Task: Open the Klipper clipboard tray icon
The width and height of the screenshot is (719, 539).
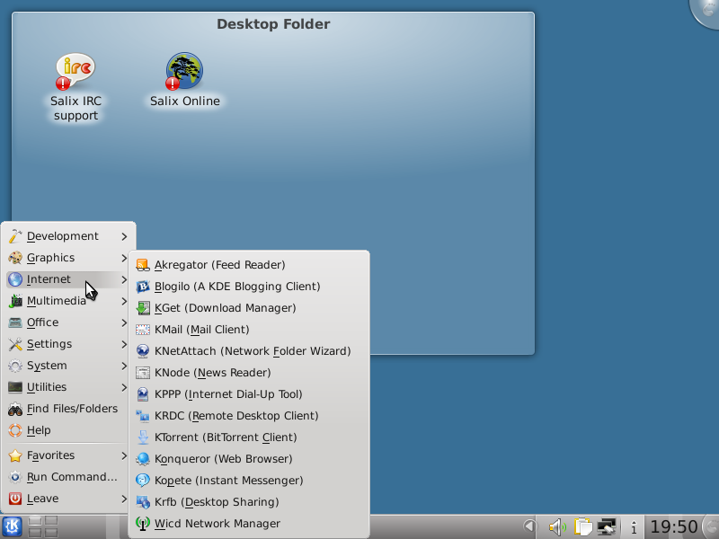Action: click(582, 527)
